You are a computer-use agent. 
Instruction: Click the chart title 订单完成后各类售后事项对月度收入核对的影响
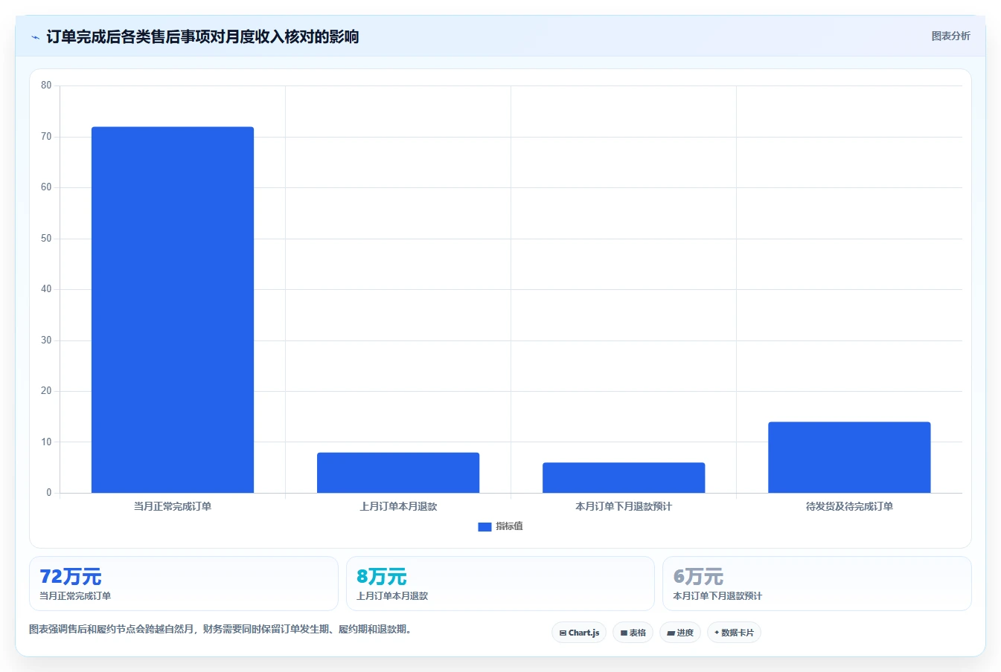pos(202,36)
